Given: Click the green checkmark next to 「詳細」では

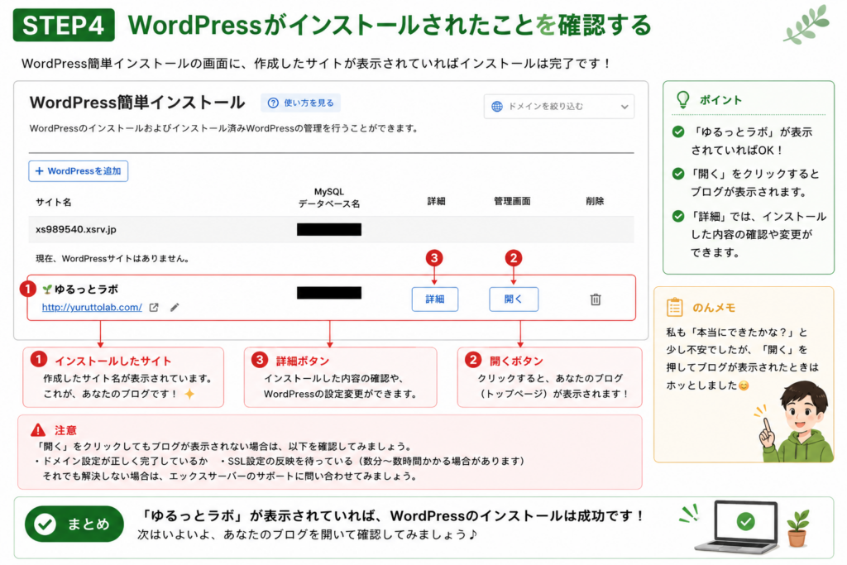Looking at the screenshot, I should (678, 217).
